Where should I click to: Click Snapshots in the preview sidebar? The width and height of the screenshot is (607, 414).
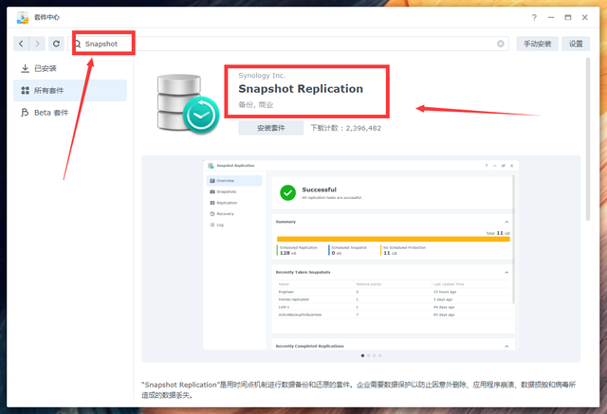click(x=234, y=191)
